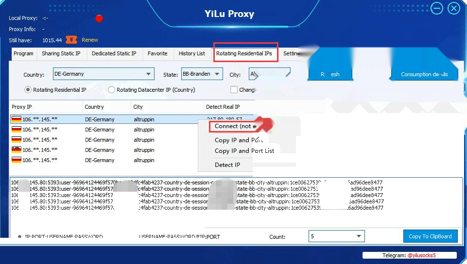Screen dimensions: 467x264
Task: Click the last line in the proxy text box
Action: click(x=197, y=208)
